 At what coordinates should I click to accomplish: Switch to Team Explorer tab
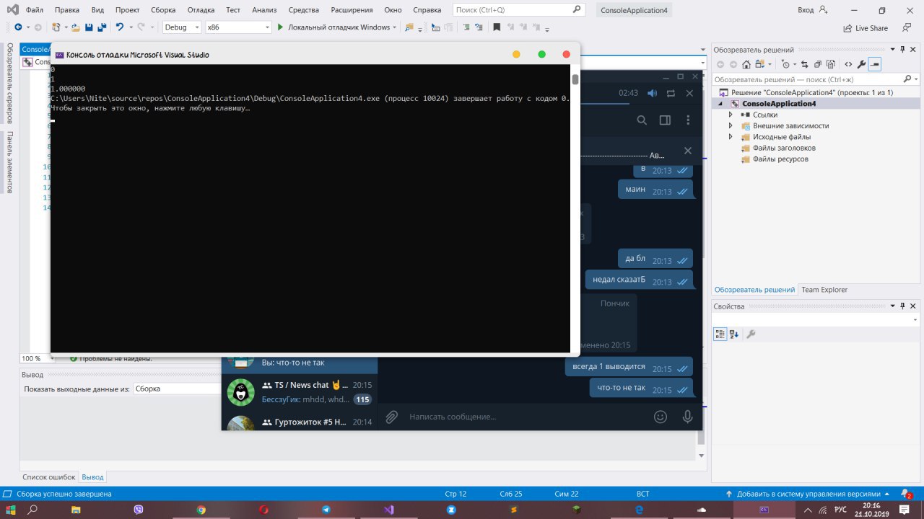pyautogui.click(x=824, y=290)
